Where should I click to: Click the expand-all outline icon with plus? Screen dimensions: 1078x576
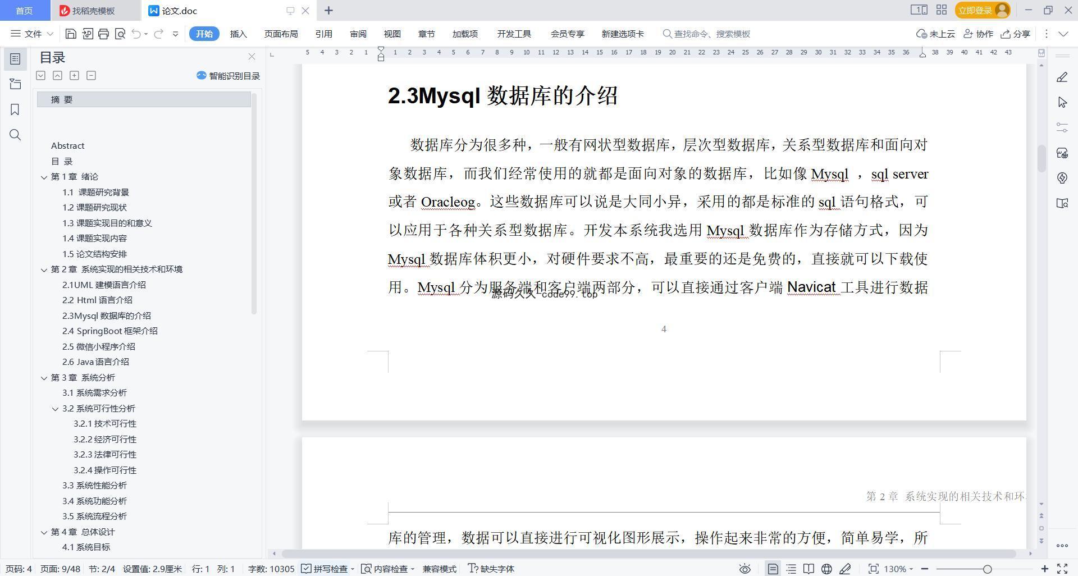(x=74, y=75)
